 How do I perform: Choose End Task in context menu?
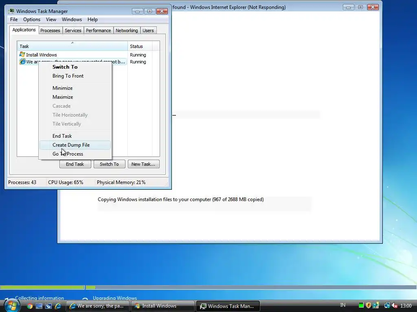75,136
